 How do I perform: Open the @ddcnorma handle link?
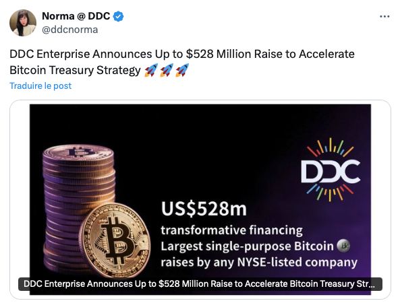pyautogui.click(x=69, y=30)
